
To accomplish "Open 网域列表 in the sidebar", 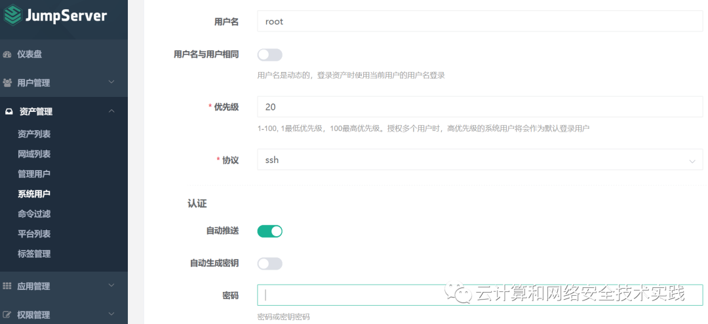I will [34, 154].
